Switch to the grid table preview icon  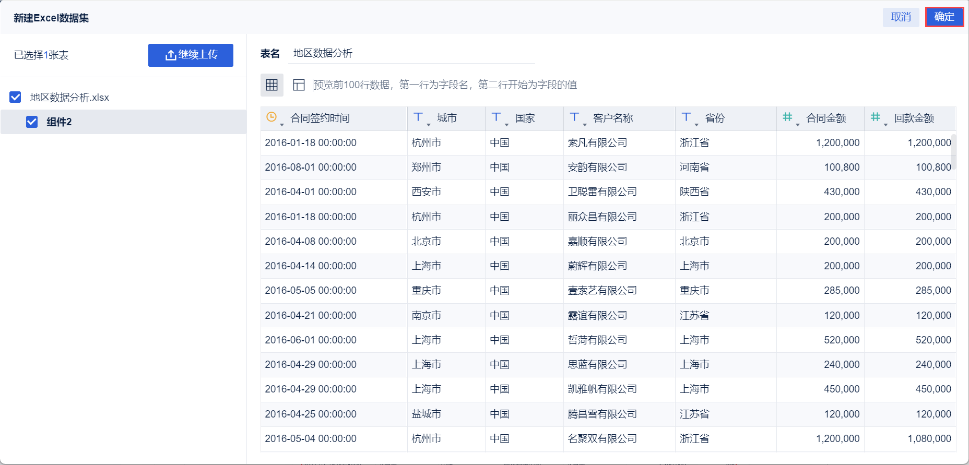click(272, 85)
